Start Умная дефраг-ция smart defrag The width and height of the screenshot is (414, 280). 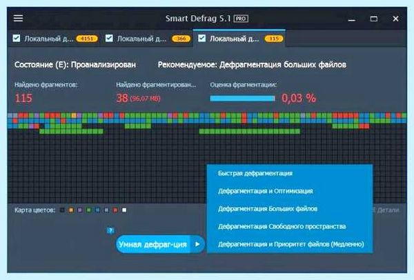153,244
